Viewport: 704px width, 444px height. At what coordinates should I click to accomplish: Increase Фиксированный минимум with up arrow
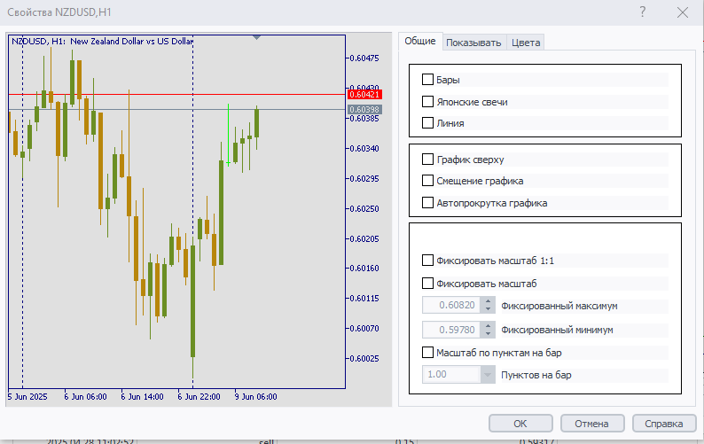(x=488, y=325)
